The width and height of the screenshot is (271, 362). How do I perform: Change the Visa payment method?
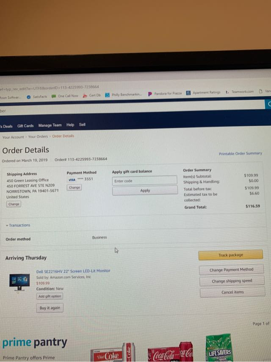74,187
